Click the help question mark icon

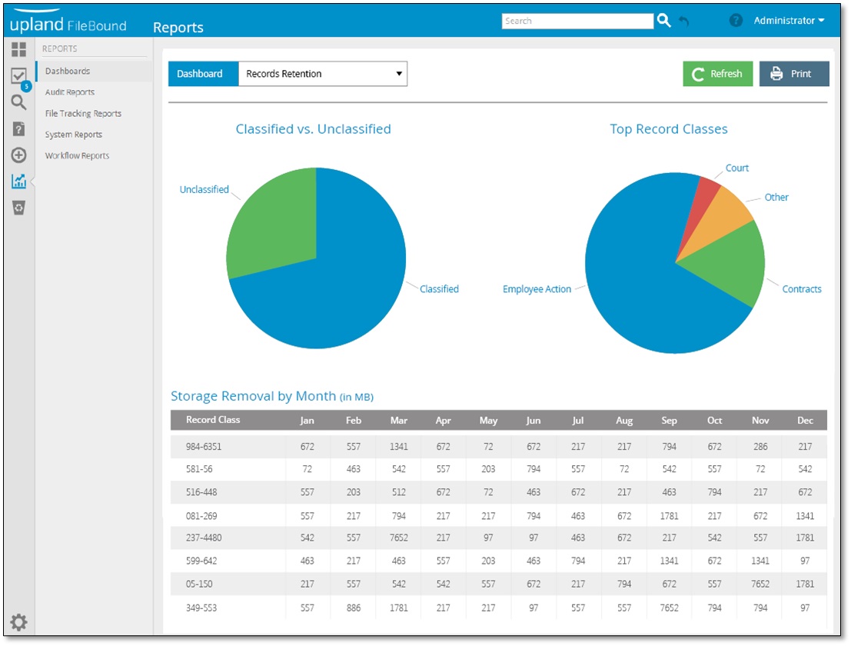(736, 21)
